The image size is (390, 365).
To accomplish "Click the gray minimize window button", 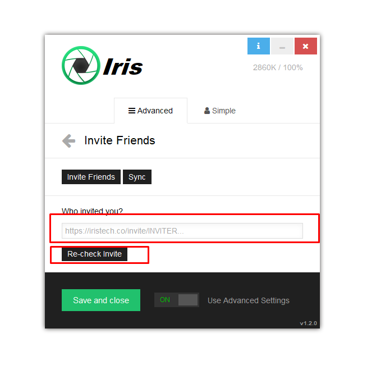I will (x=282, y=46).
